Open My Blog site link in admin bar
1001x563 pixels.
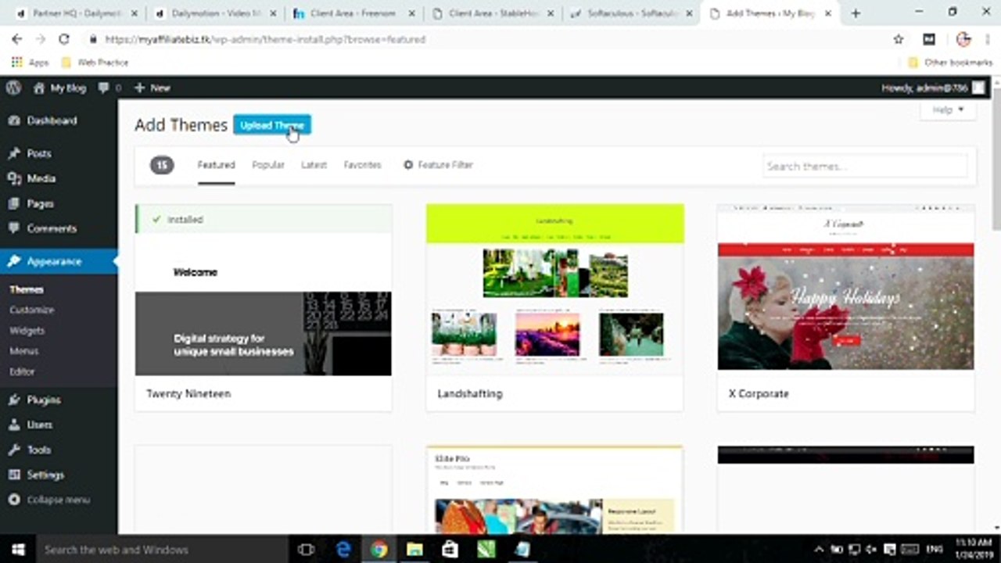tap(59, 88)
